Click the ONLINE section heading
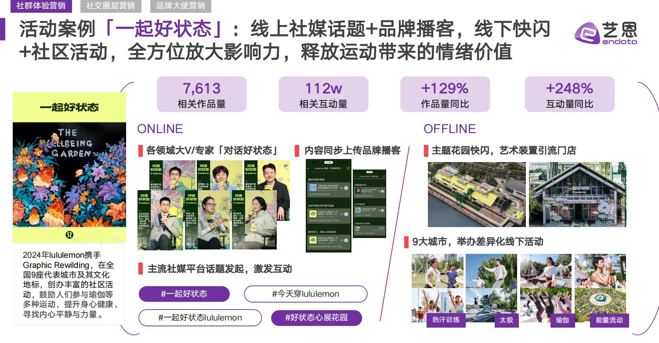 coord(160,129)
